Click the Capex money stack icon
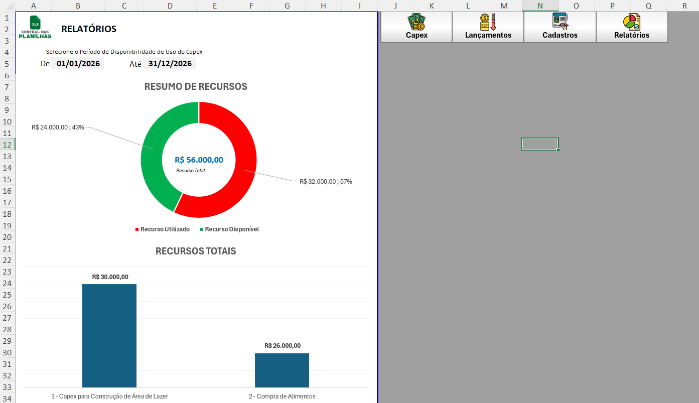The height and width of the screenshot is (403, 699). [x=416, y=21]
